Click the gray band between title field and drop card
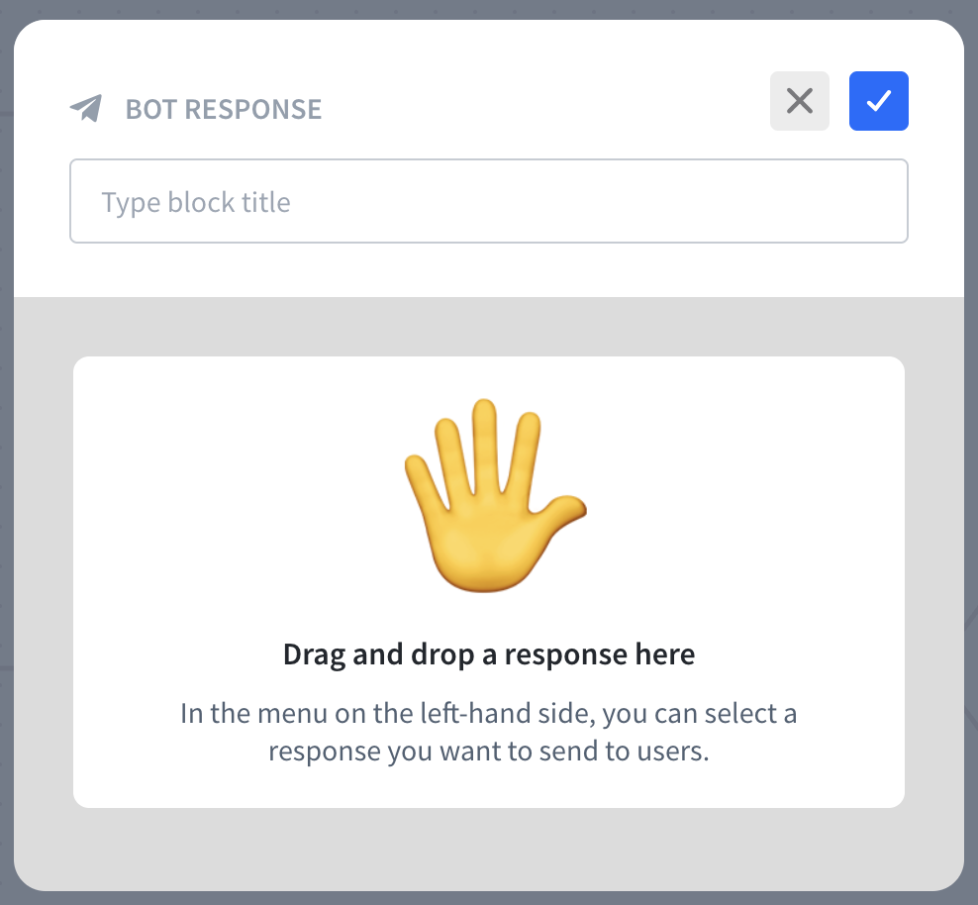Screen dimensions: 978x905 coord(489,327)
